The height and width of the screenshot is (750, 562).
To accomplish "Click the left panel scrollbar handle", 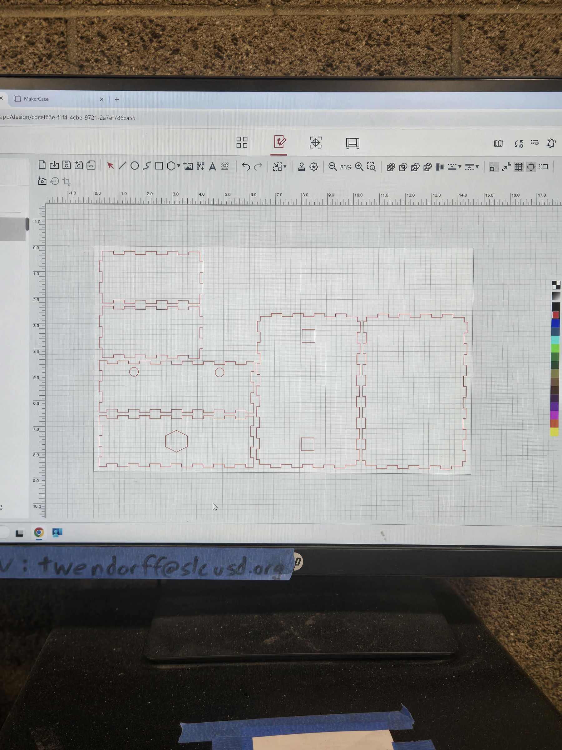I will (x=27, y=224).
